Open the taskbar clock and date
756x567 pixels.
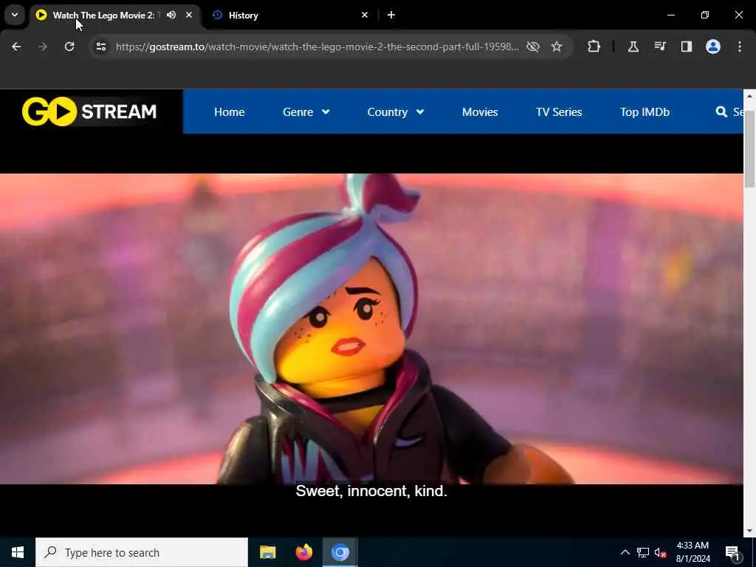coord(693,552)
